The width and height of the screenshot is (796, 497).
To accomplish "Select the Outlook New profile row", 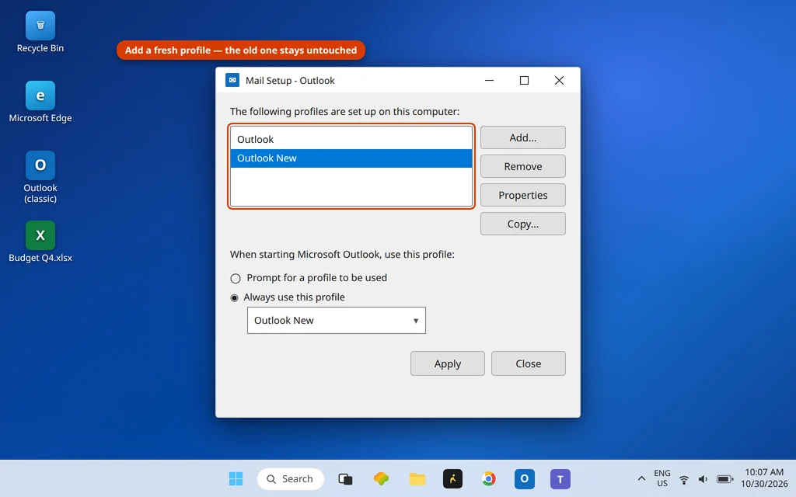I will click(x=351, y=158).
